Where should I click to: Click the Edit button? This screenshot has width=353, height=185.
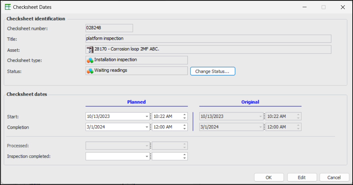click(302, 177)
